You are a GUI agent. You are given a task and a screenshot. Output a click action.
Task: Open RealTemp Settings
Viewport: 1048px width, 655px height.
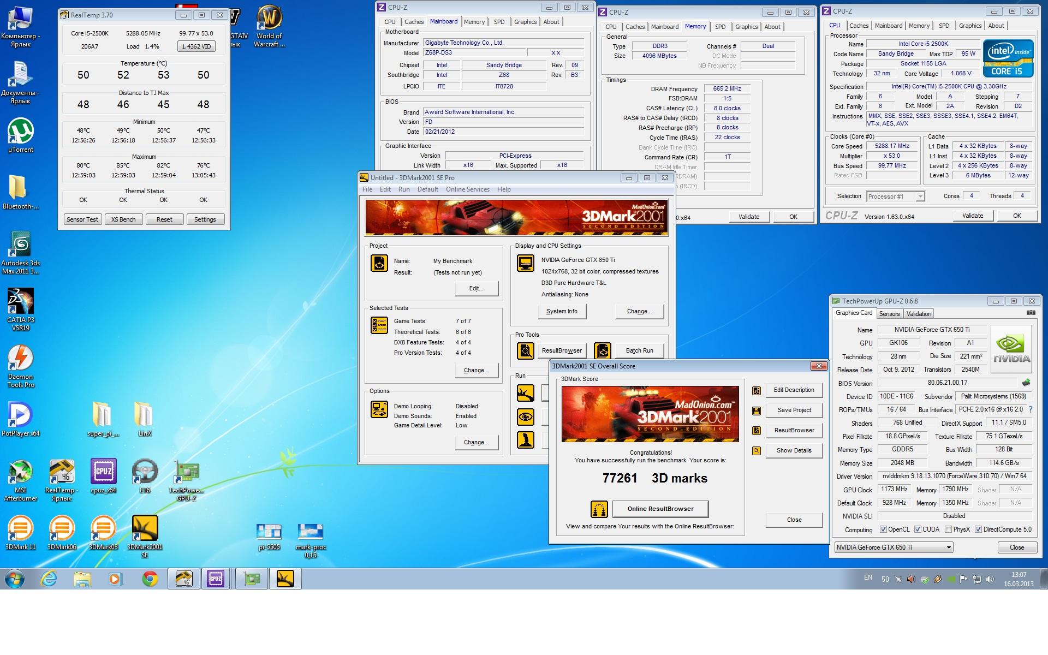coord(205,219)
